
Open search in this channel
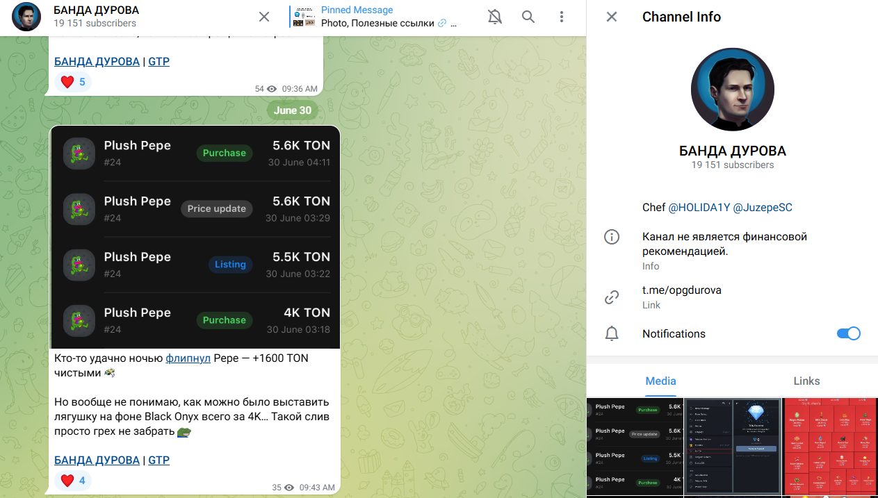click(x=528, y=17)
